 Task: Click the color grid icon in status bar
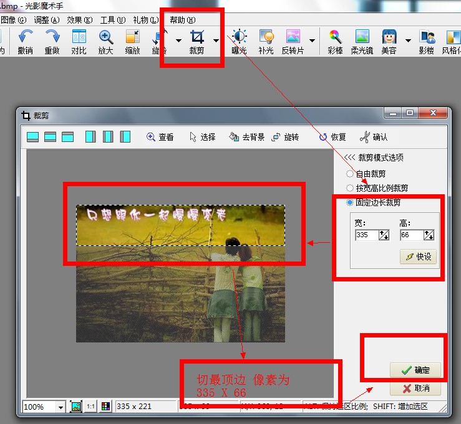click(105, 407)
